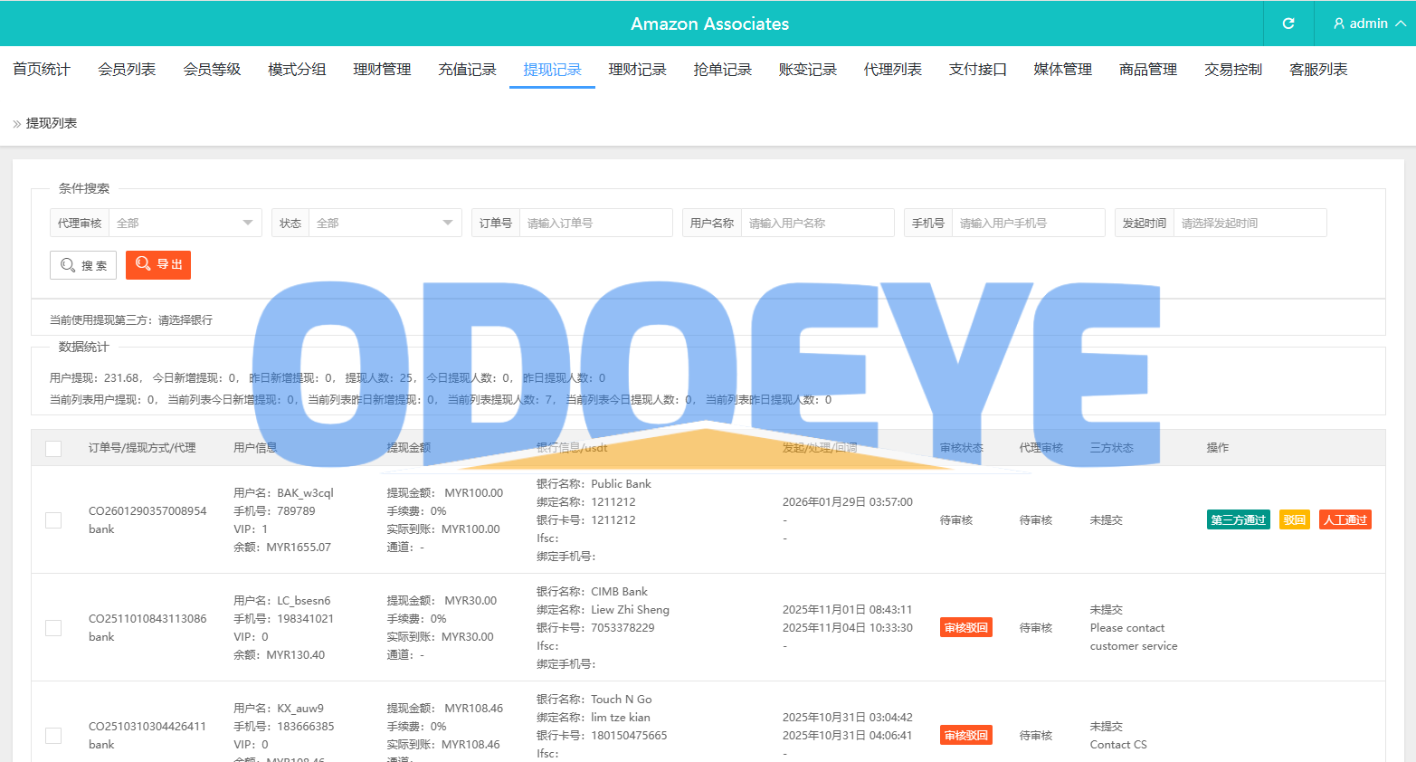Click the username search input field
Screen dimensions: 1416x762
tap(817, 224)
